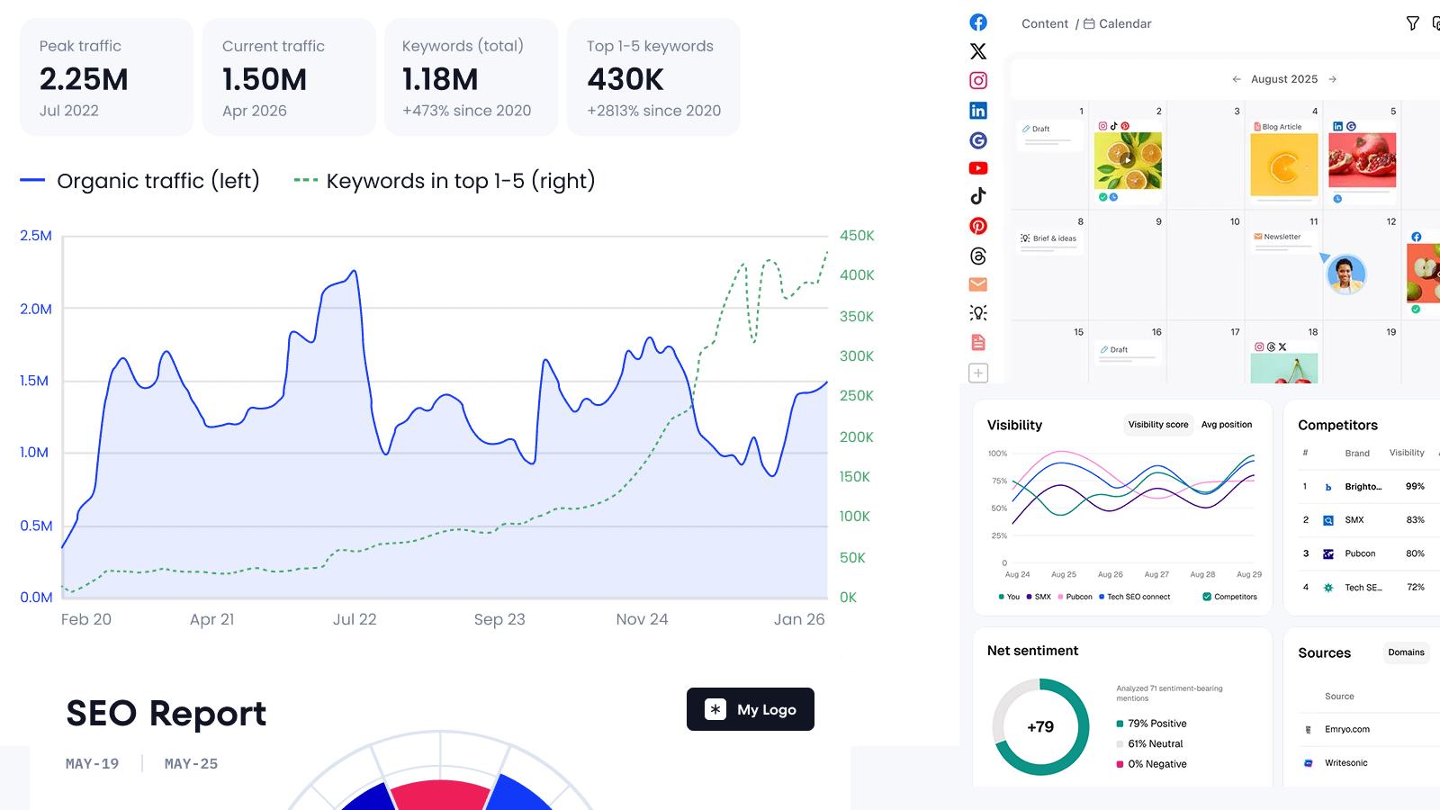Select the Domains tab in Sources
Viewport: 1440px width, 810px height.
point(1406,652)
